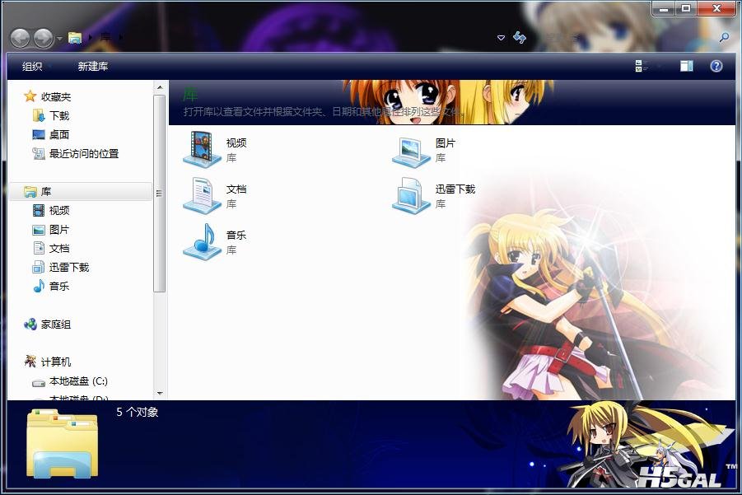The width and height of the screenshot is (742, 495).
Task: Select 音乐 in the navigation tree
Action: (59, 286)
